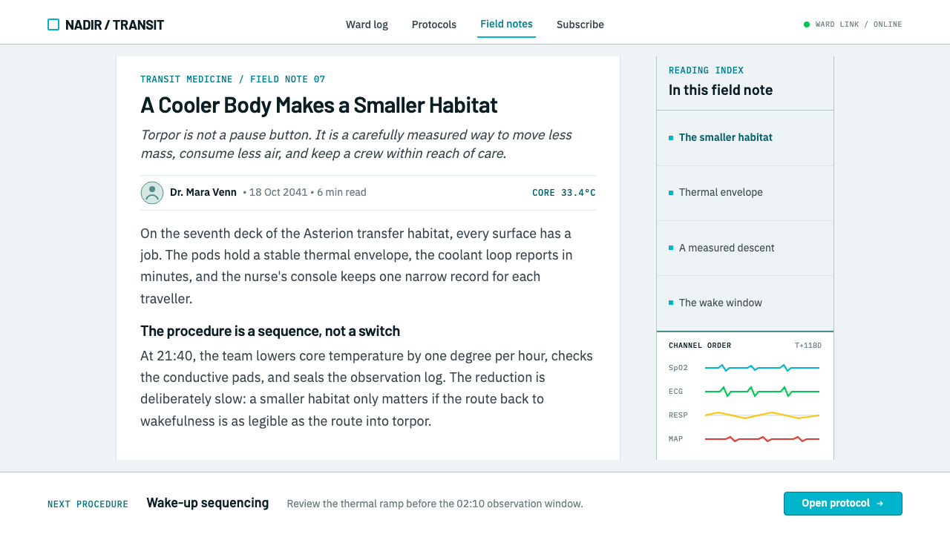Click the 18 Oct 2041 • 6 min read text
Image resolution: width=950 pixels, height=534 pixels.
point(308,192)
